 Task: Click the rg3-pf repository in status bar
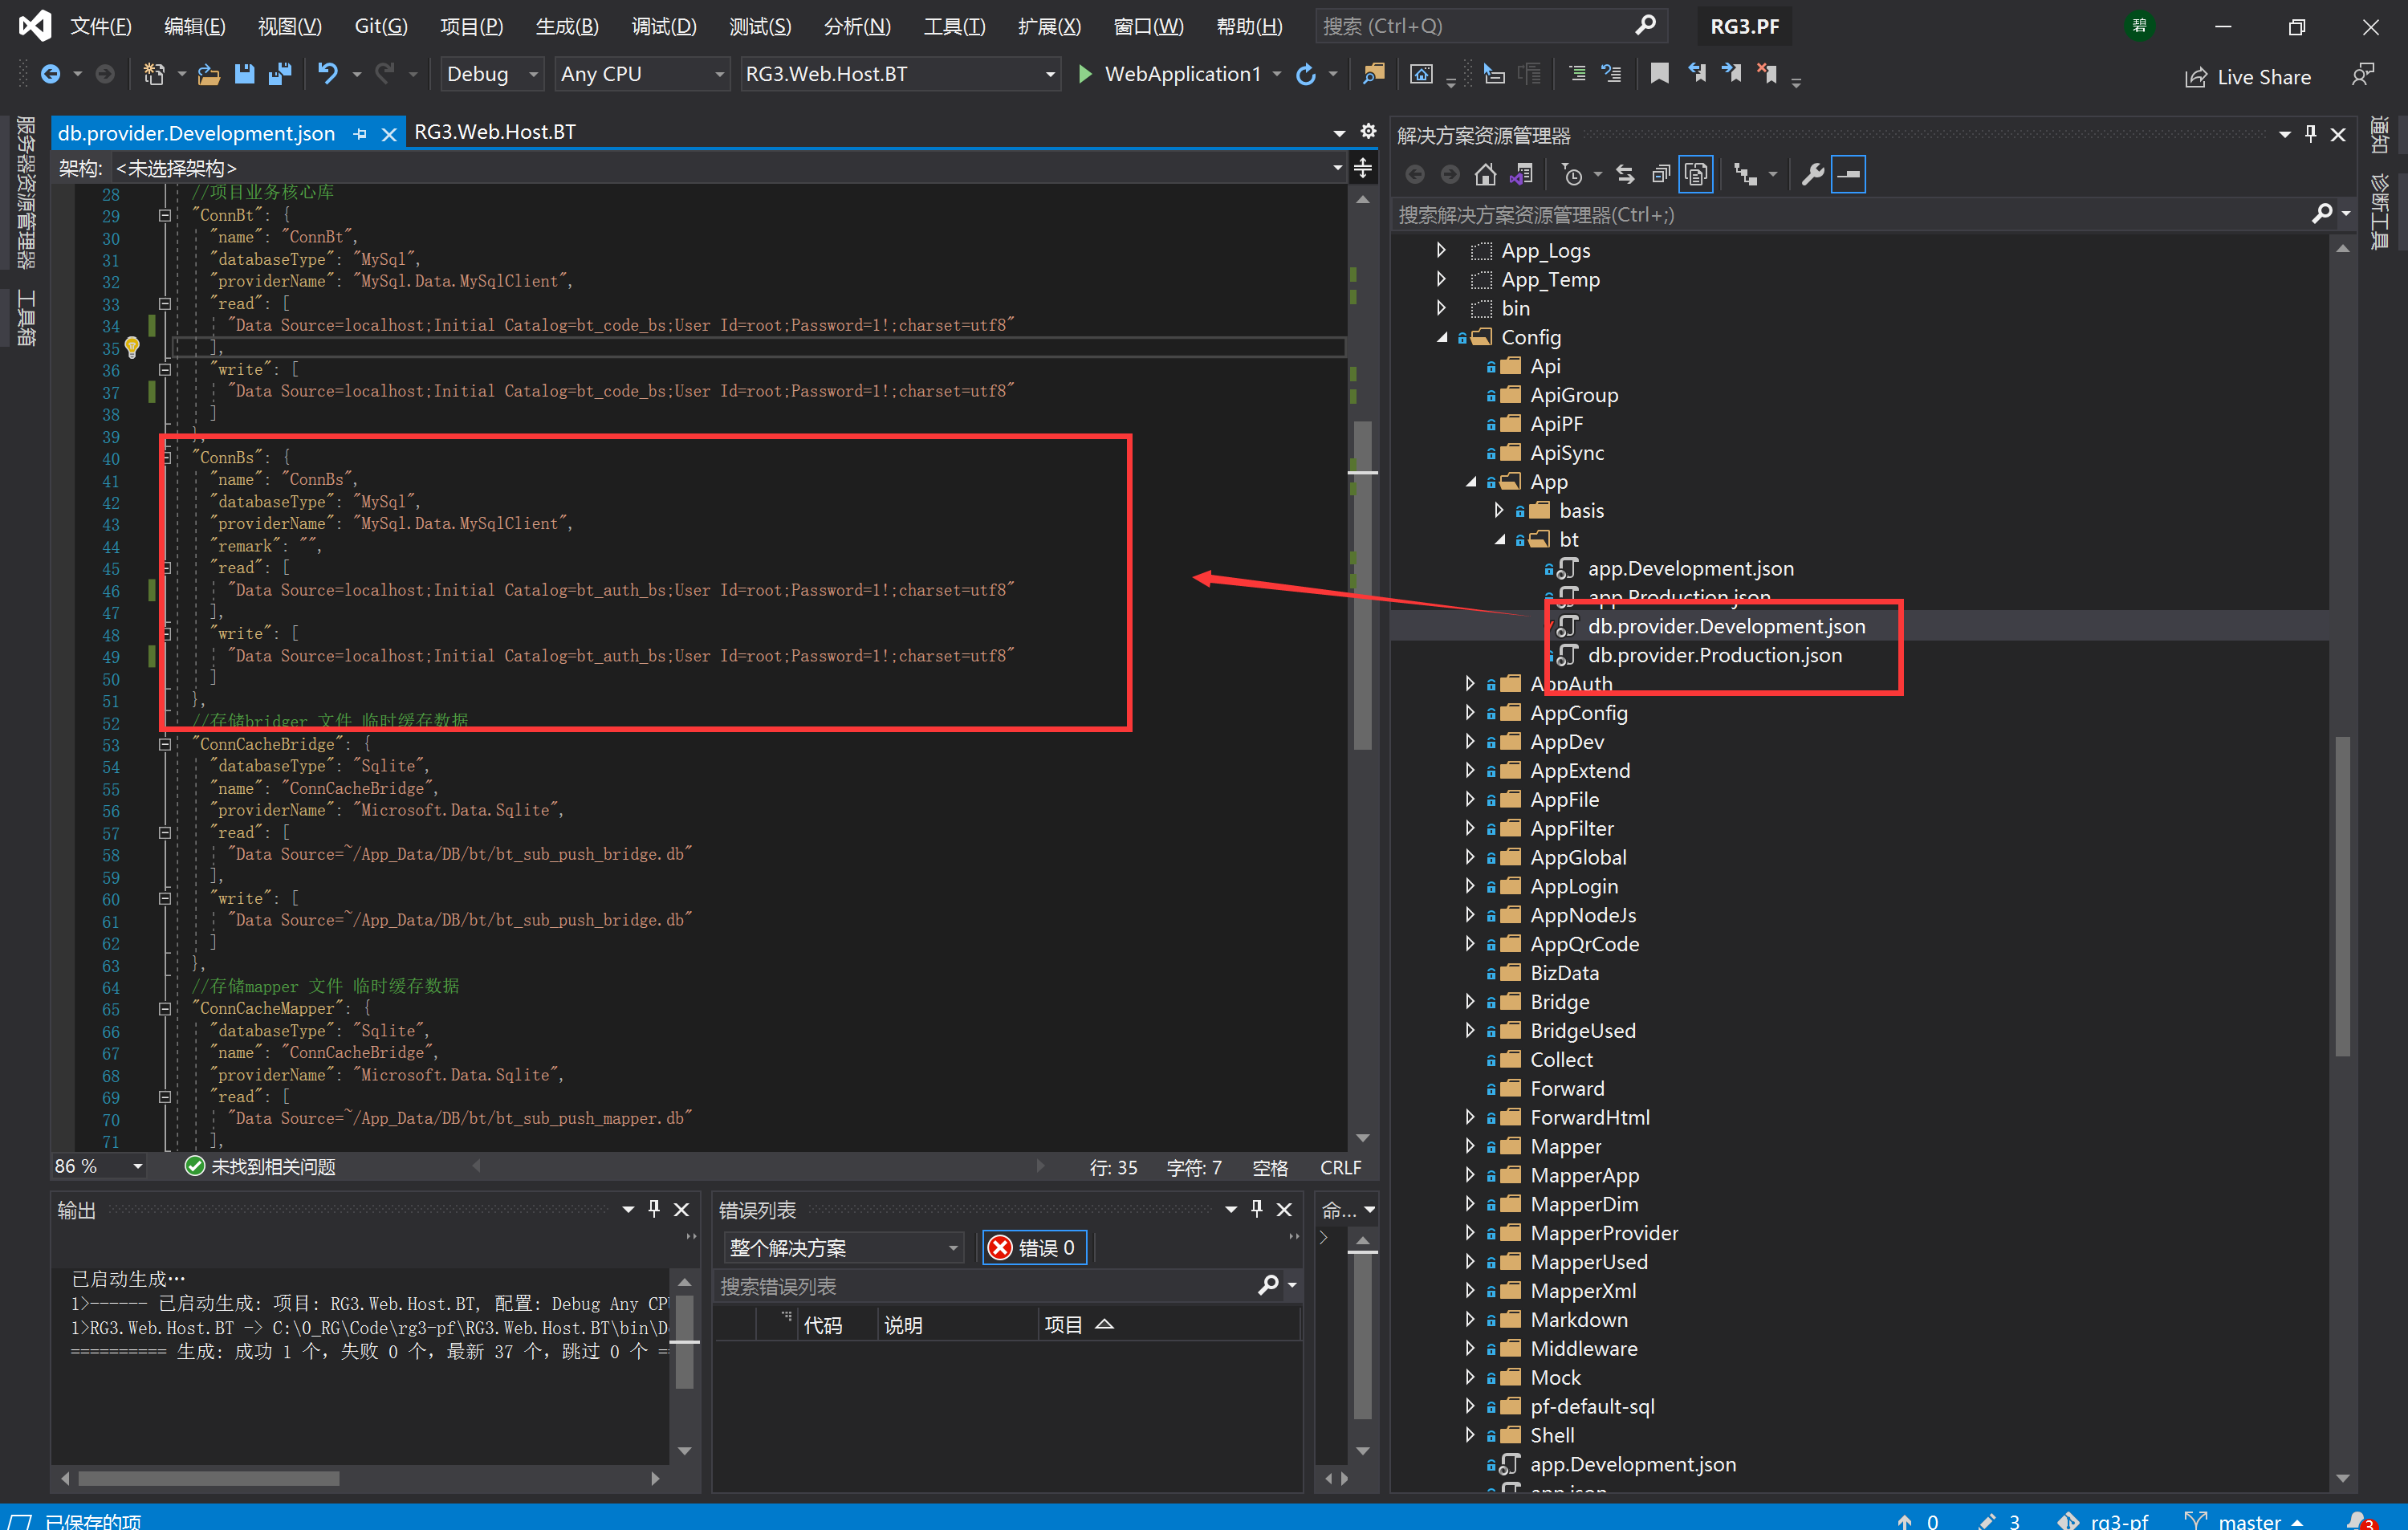point(2104,1520)
